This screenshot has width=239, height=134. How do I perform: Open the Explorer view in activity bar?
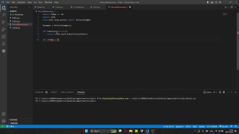pos(4,8)
